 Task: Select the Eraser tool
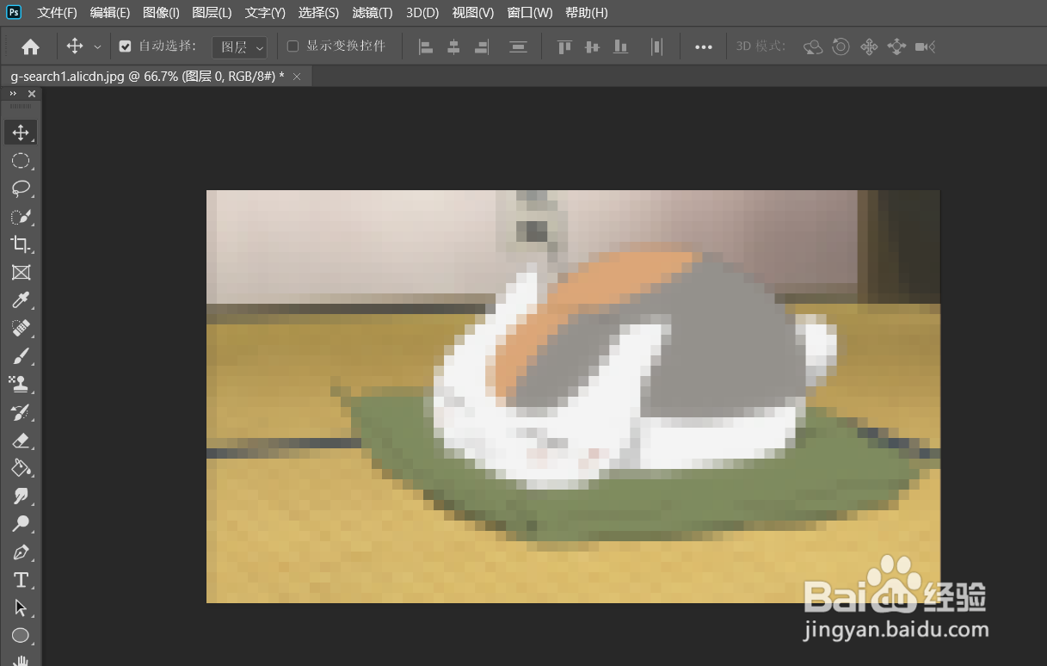click(x=21, y=440)
